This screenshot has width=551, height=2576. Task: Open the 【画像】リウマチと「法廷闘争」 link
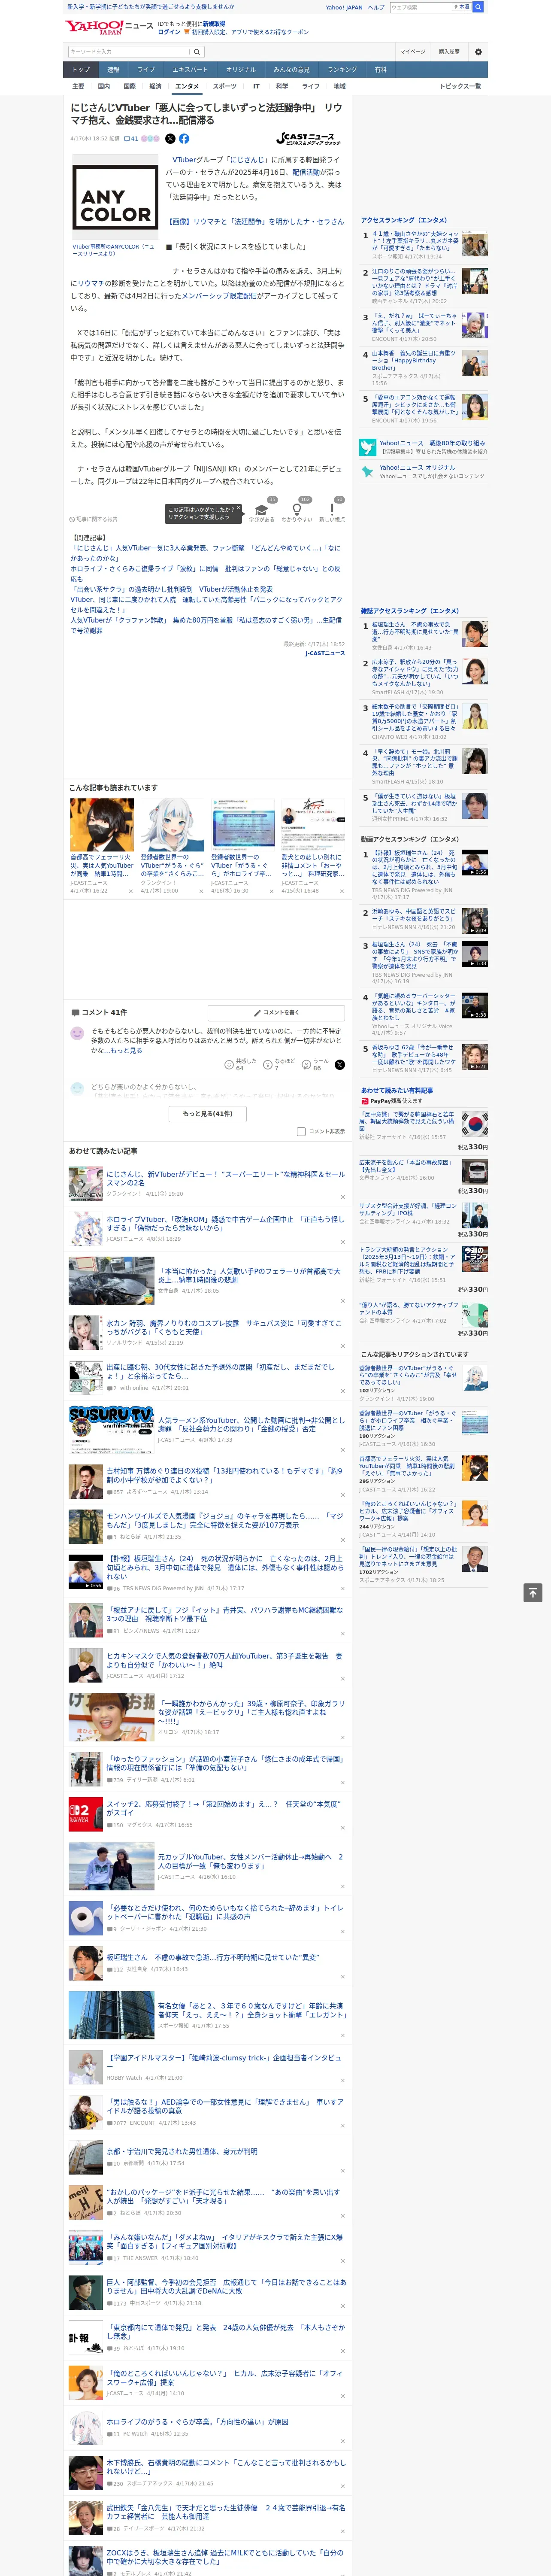(254, 222)
